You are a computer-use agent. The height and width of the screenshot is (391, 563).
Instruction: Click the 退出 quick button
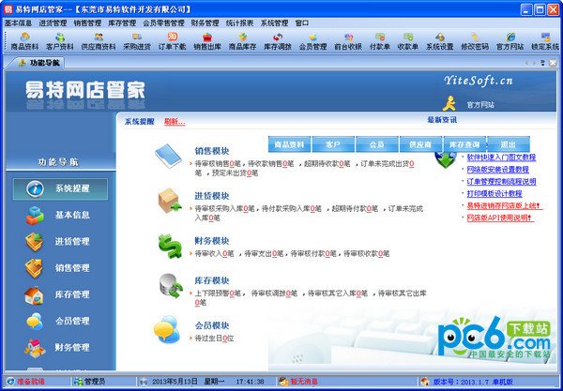[509, 144]
